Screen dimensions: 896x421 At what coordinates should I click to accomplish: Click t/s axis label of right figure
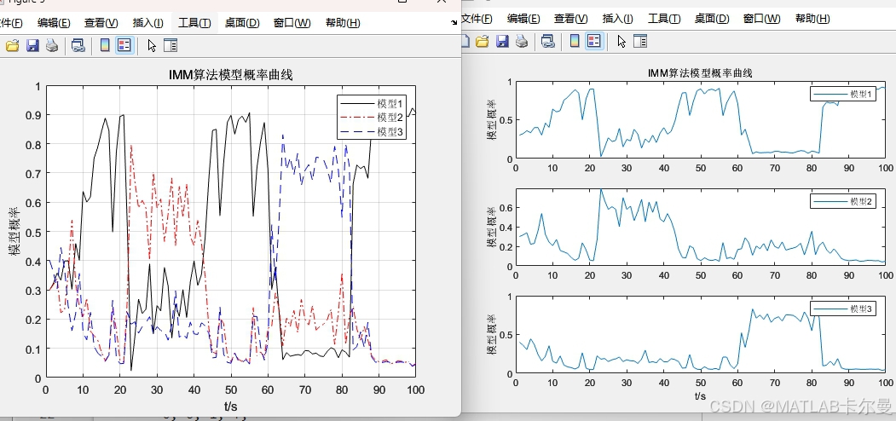pyautogui.click(x=701, y=395)
